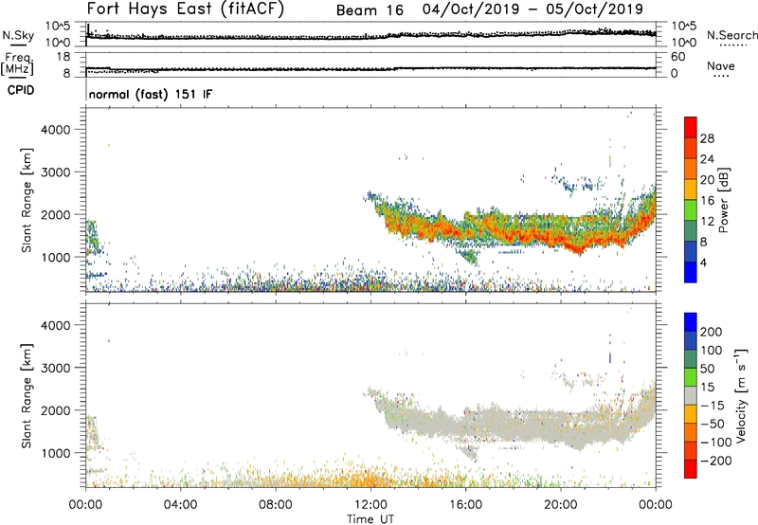The height and width of the screenshot is (525, 758).
Task: Click the "16:00" time axis label
Action: (465, 505)
